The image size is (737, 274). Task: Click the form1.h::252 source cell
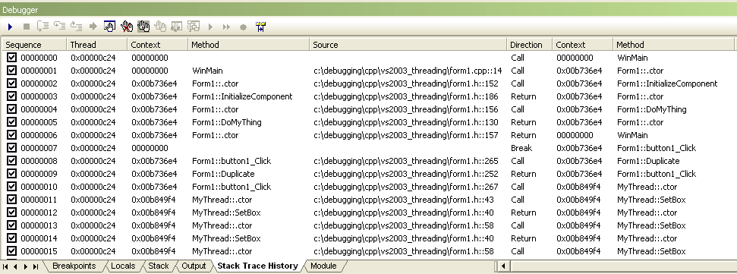[x=405, y=174]
